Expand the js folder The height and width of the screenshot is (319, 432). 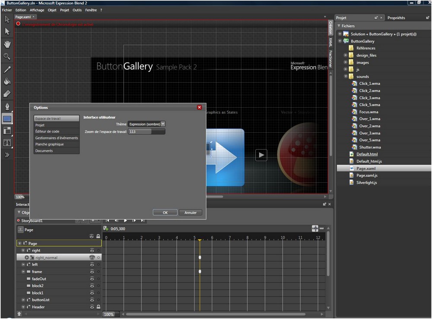[x=346, y=69]
